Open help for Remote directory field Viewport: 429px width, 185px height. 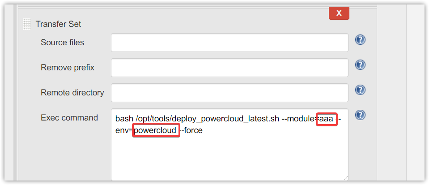tap(360, 90)
